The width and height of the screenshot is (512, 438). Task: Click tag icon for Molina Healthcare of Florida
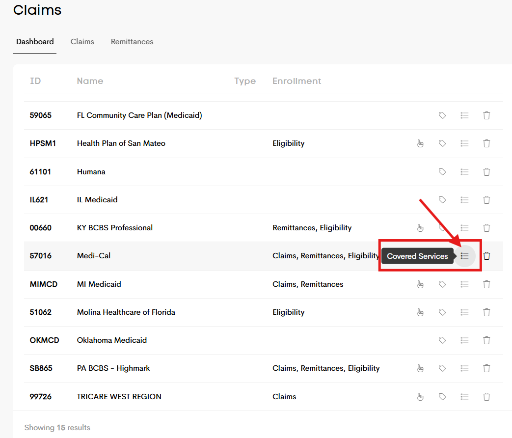pos(442,312)
